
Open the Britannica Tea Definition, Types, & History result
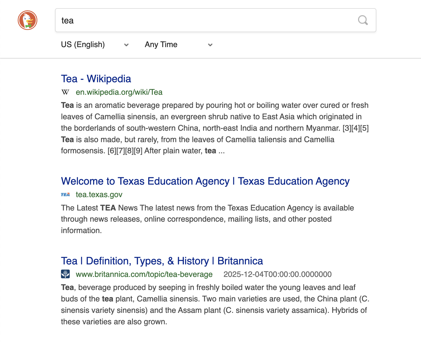click(162, 261)
